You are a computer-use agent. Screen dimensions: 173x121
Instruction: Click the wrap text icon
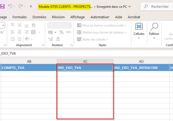[34, 25]
